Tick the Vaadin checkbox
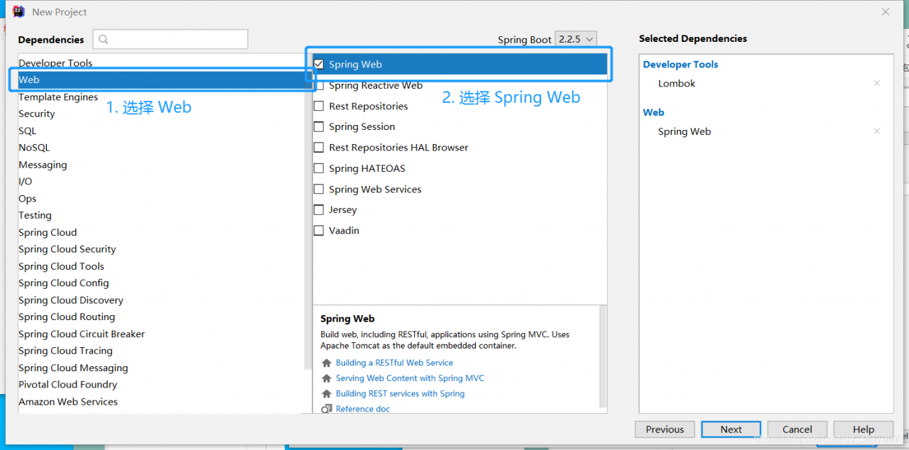The width and height of the screenshot is (909, 450). tap(319, 231)
